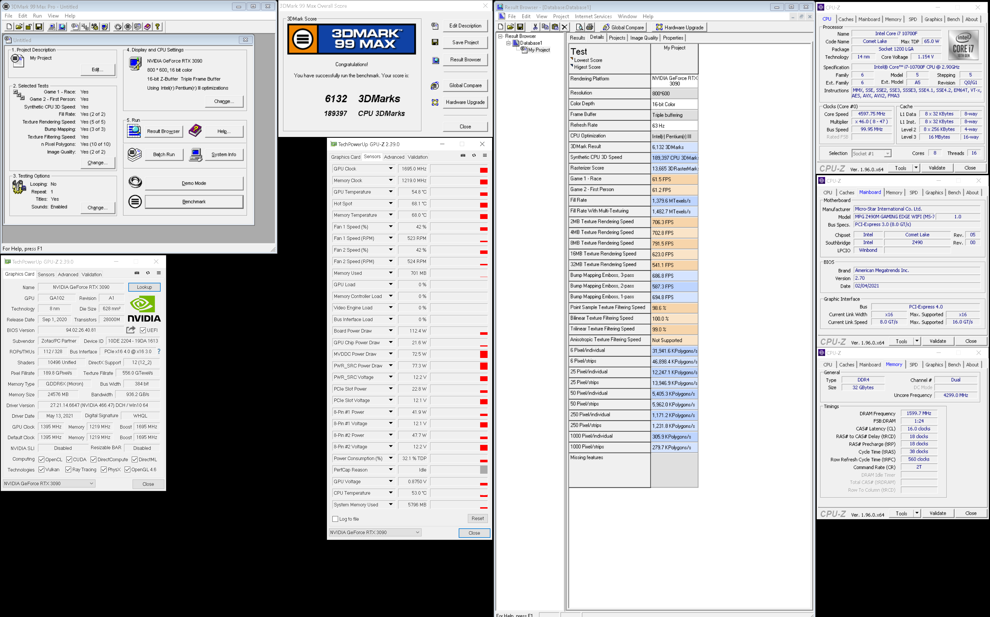Open GPU selector combo in GPU-Z Graphics Card window
Screen dimensions: 990x617
tap(49, 483)
